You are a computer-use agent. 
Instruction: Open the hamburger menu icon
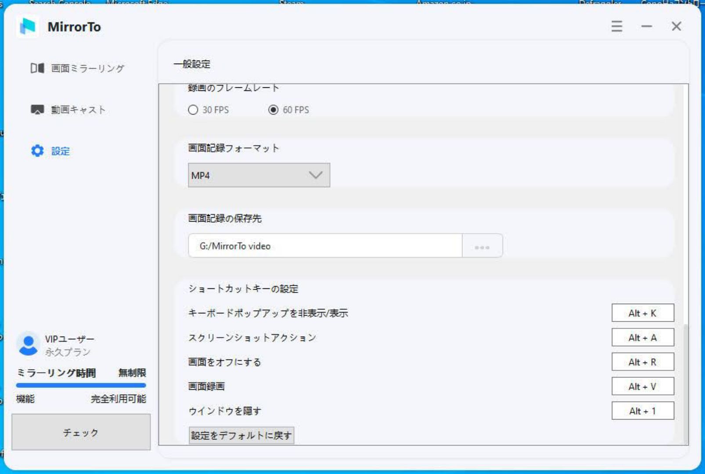pyautogui.click(x=617, y=26)
